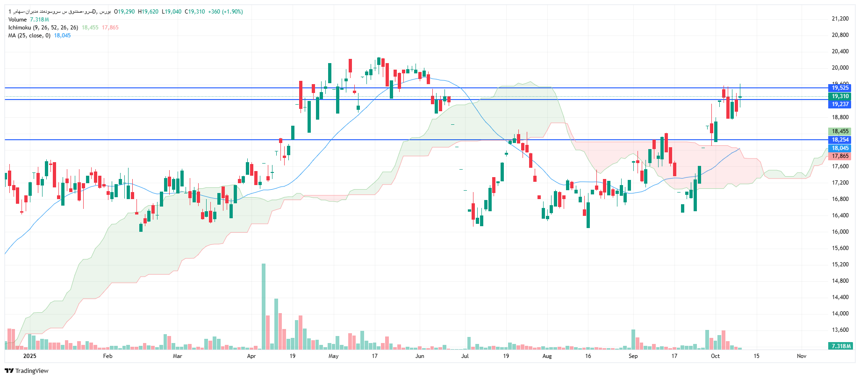The image size is (860, 379).
Task: Click the 18,254 horizontal line price label
Action: click(840, 140)
